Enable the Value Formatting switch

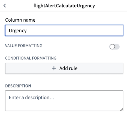pyautogui.click(x=114, y=47)
